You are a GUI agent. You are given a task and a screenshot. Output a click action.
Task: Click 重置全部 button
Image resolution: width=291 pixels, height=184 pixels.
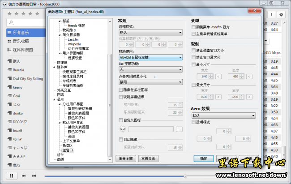pos(126,158)
